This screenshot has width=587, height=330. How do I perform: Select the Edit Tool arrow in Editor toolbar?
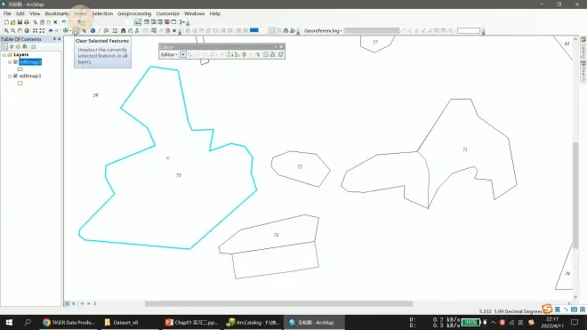[183, 54]
